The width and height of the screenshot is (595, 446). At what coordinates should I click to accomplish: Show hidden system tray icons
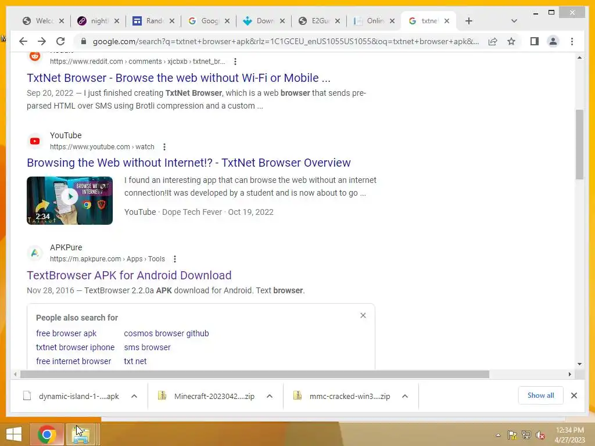[498, 435]
